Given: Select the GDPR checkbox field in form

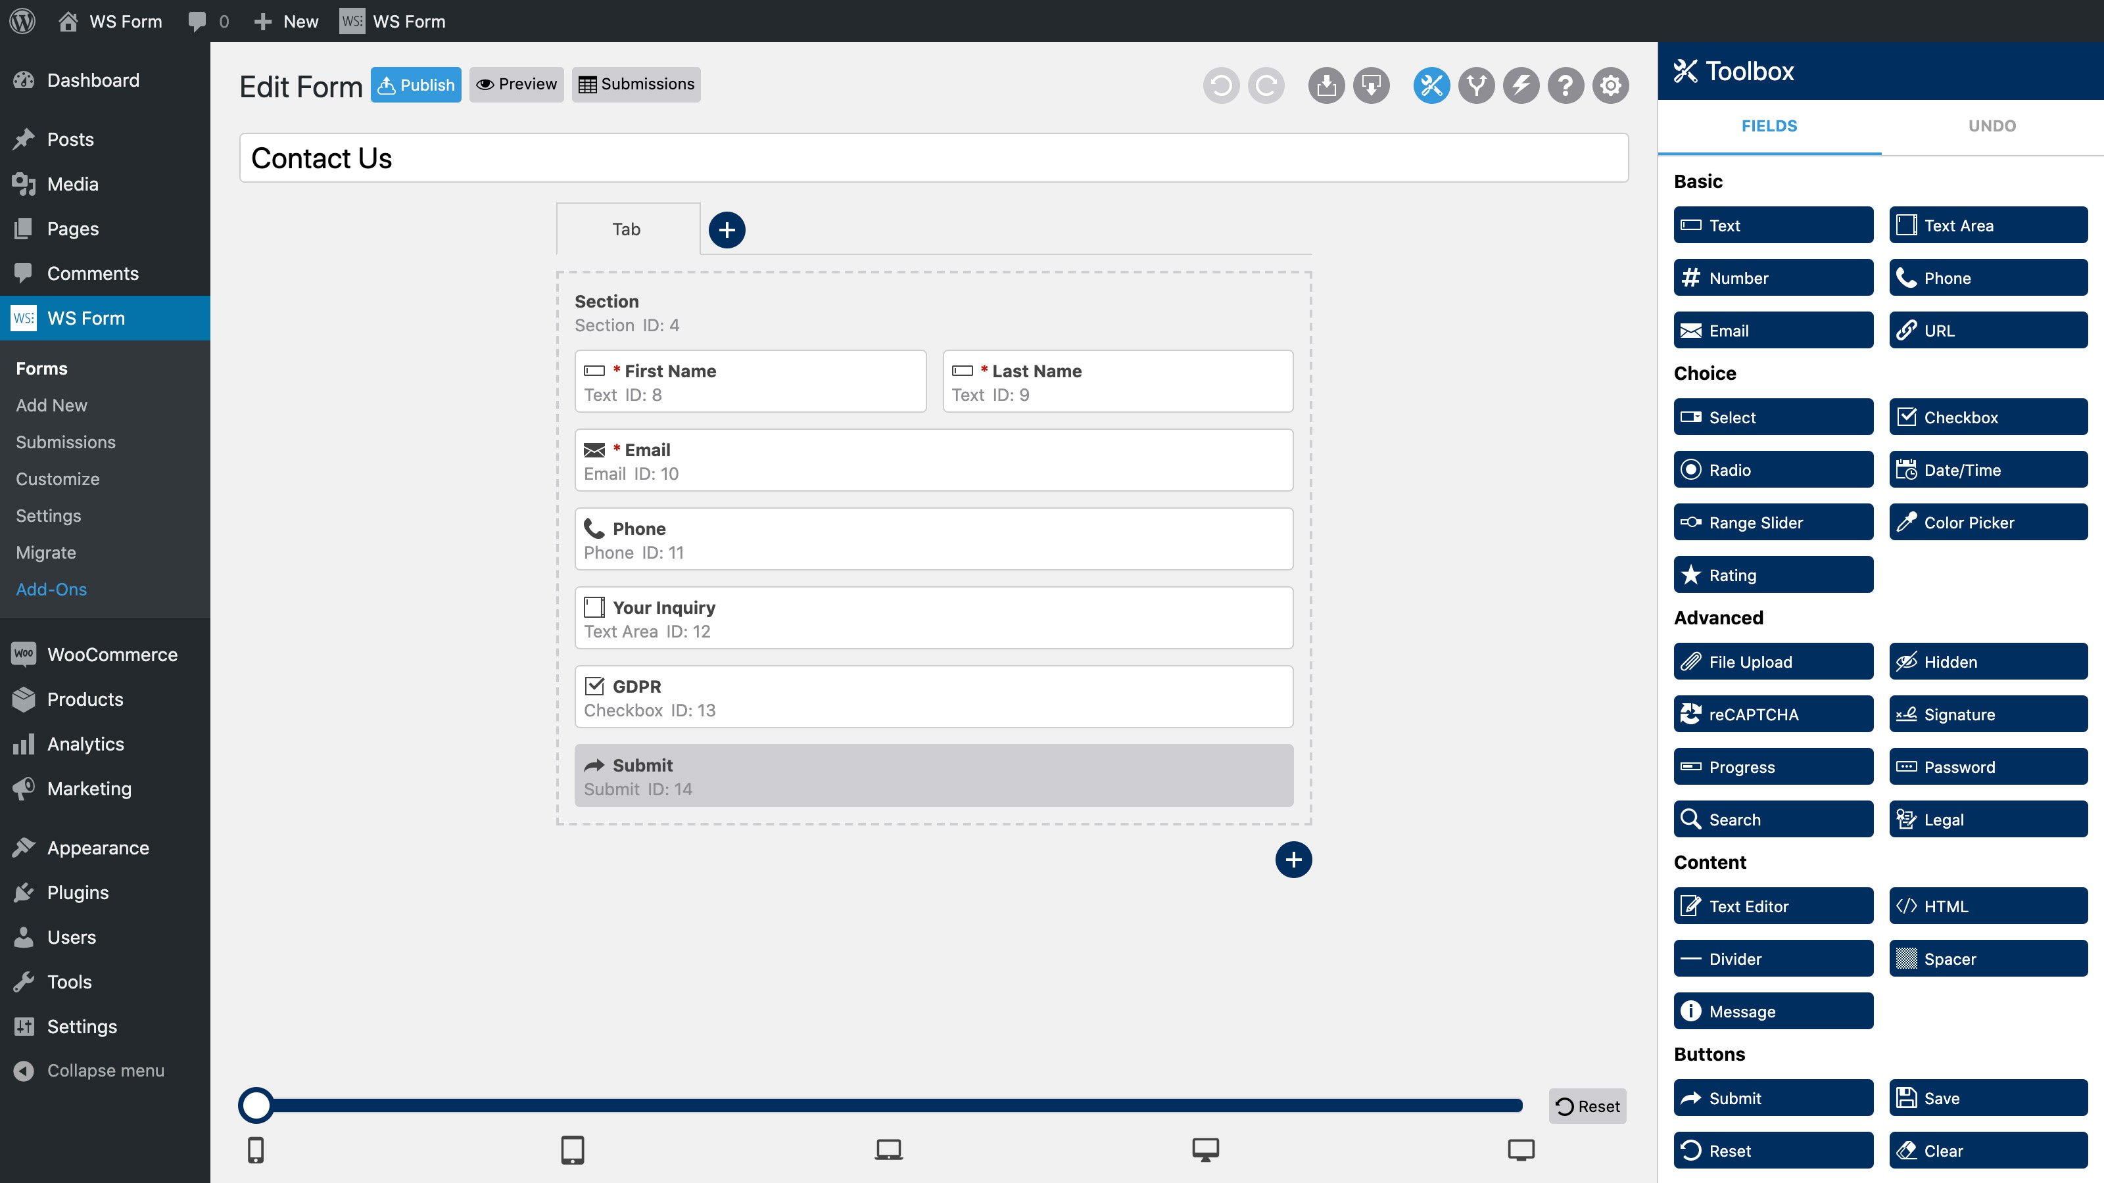Looking at the screenshot, I should 934,697.
